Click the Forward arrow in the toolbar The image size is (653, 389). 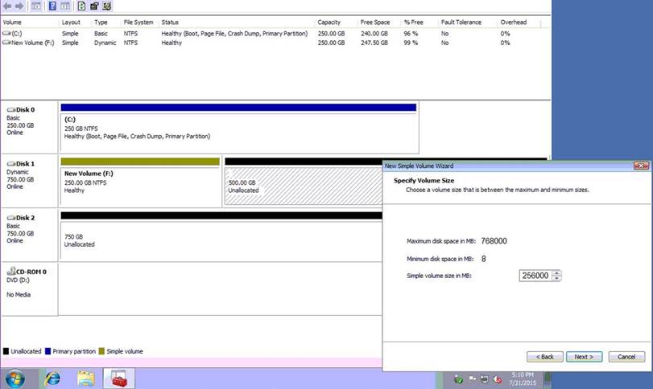(19, 6)
